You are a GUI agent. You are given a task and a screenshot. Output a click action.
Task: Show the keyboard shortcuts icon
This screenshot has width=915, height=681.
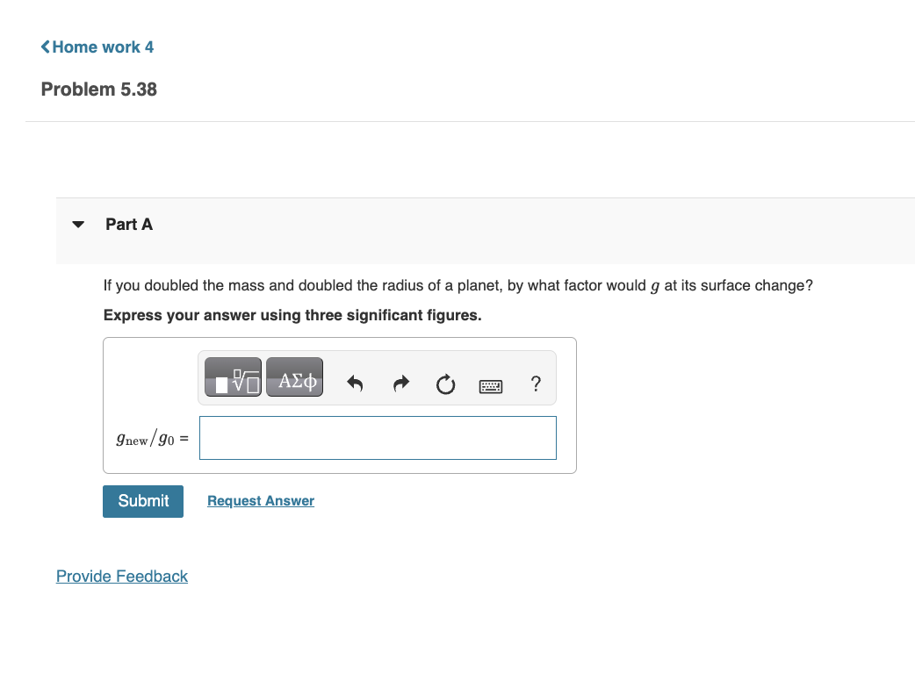click(x=491, y=386)
